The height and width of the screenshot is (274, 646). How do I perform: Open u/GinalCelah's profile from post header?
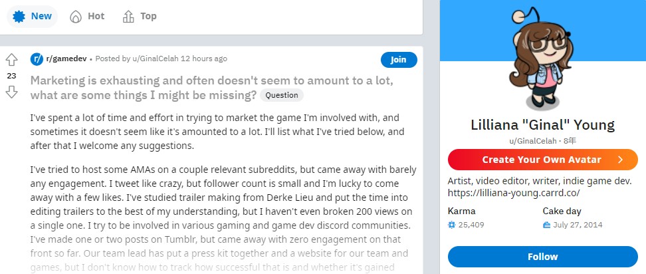[x=156, y=59]
